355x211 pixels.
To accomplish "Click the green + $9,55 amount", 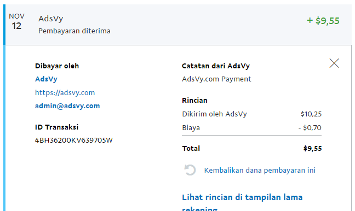I will (323, 21).
